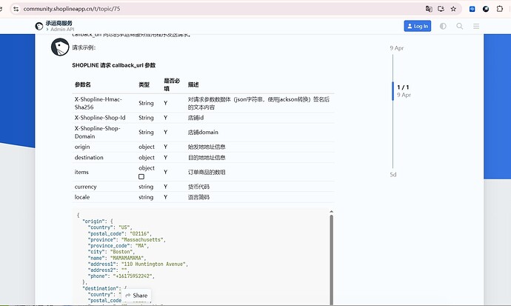Click the 类型 column header
The width and height of the screenshot is (511, 306).
click(x=144, y=84)
